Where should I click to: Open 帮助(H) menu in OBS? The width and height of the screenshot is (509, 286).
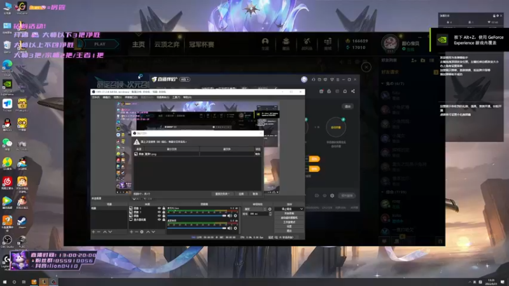click(187, 97)
